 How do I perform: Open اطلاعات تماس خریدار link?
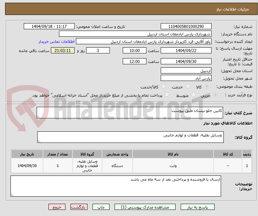[x=57, y=41]
